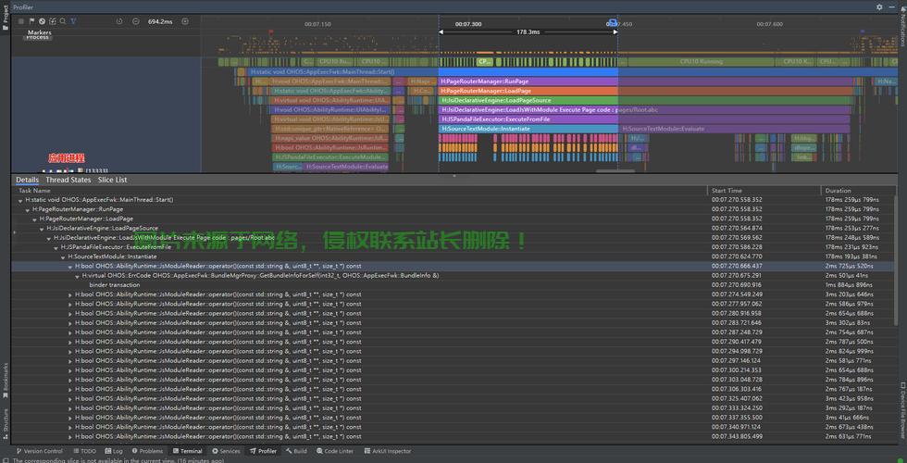This screenshot has width=907, height=463.
Task: Open the Problems tool window
Action: (147, 451)
